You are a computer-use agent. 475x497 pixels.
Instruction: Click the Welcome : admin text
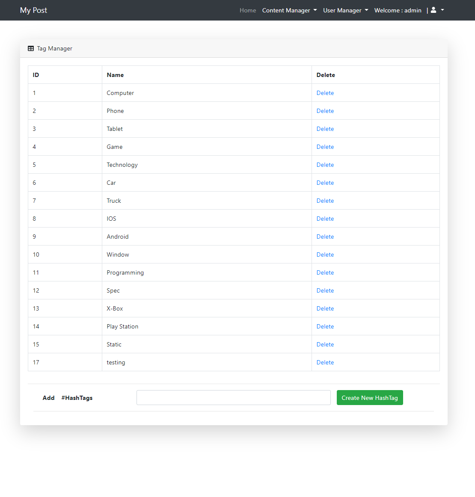pos(398,10)
